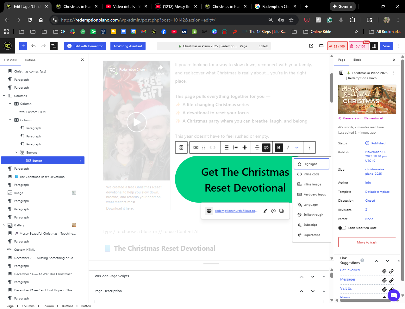Switch to the Outline tab
This screenshot has width=405, height=309.
point(30,60)
